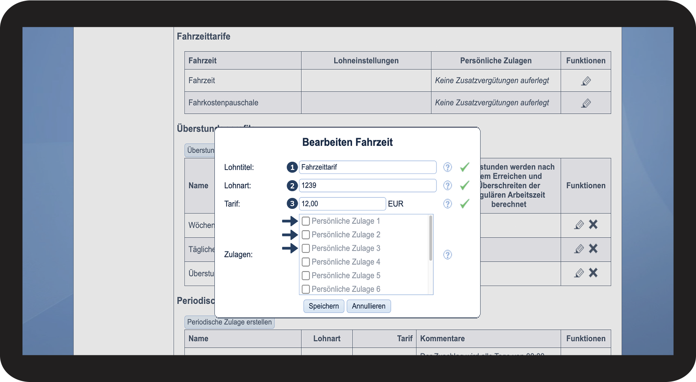
Task: Focus the Lohntitel input field
Action: coord(367,167)
